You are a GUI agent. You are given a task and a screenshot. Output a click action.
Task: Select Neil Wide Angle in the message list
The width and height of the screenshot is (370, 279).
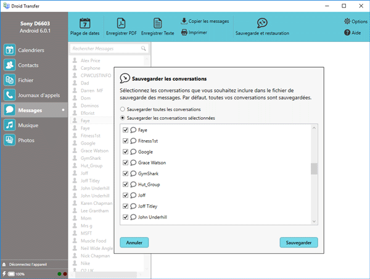[97, 248]
